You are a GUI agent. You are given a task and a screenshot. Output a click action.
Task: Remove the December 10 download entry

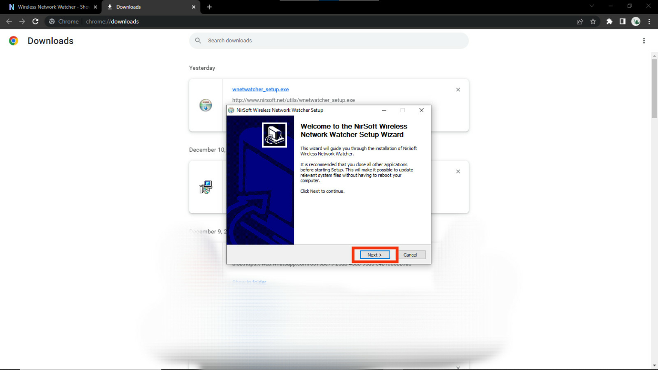point(458,171)
